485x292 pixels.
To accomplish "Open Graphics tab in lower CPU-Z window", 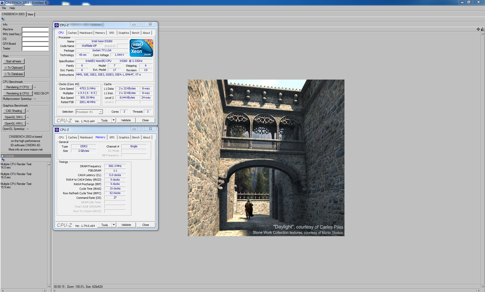I will coord(124,137).
